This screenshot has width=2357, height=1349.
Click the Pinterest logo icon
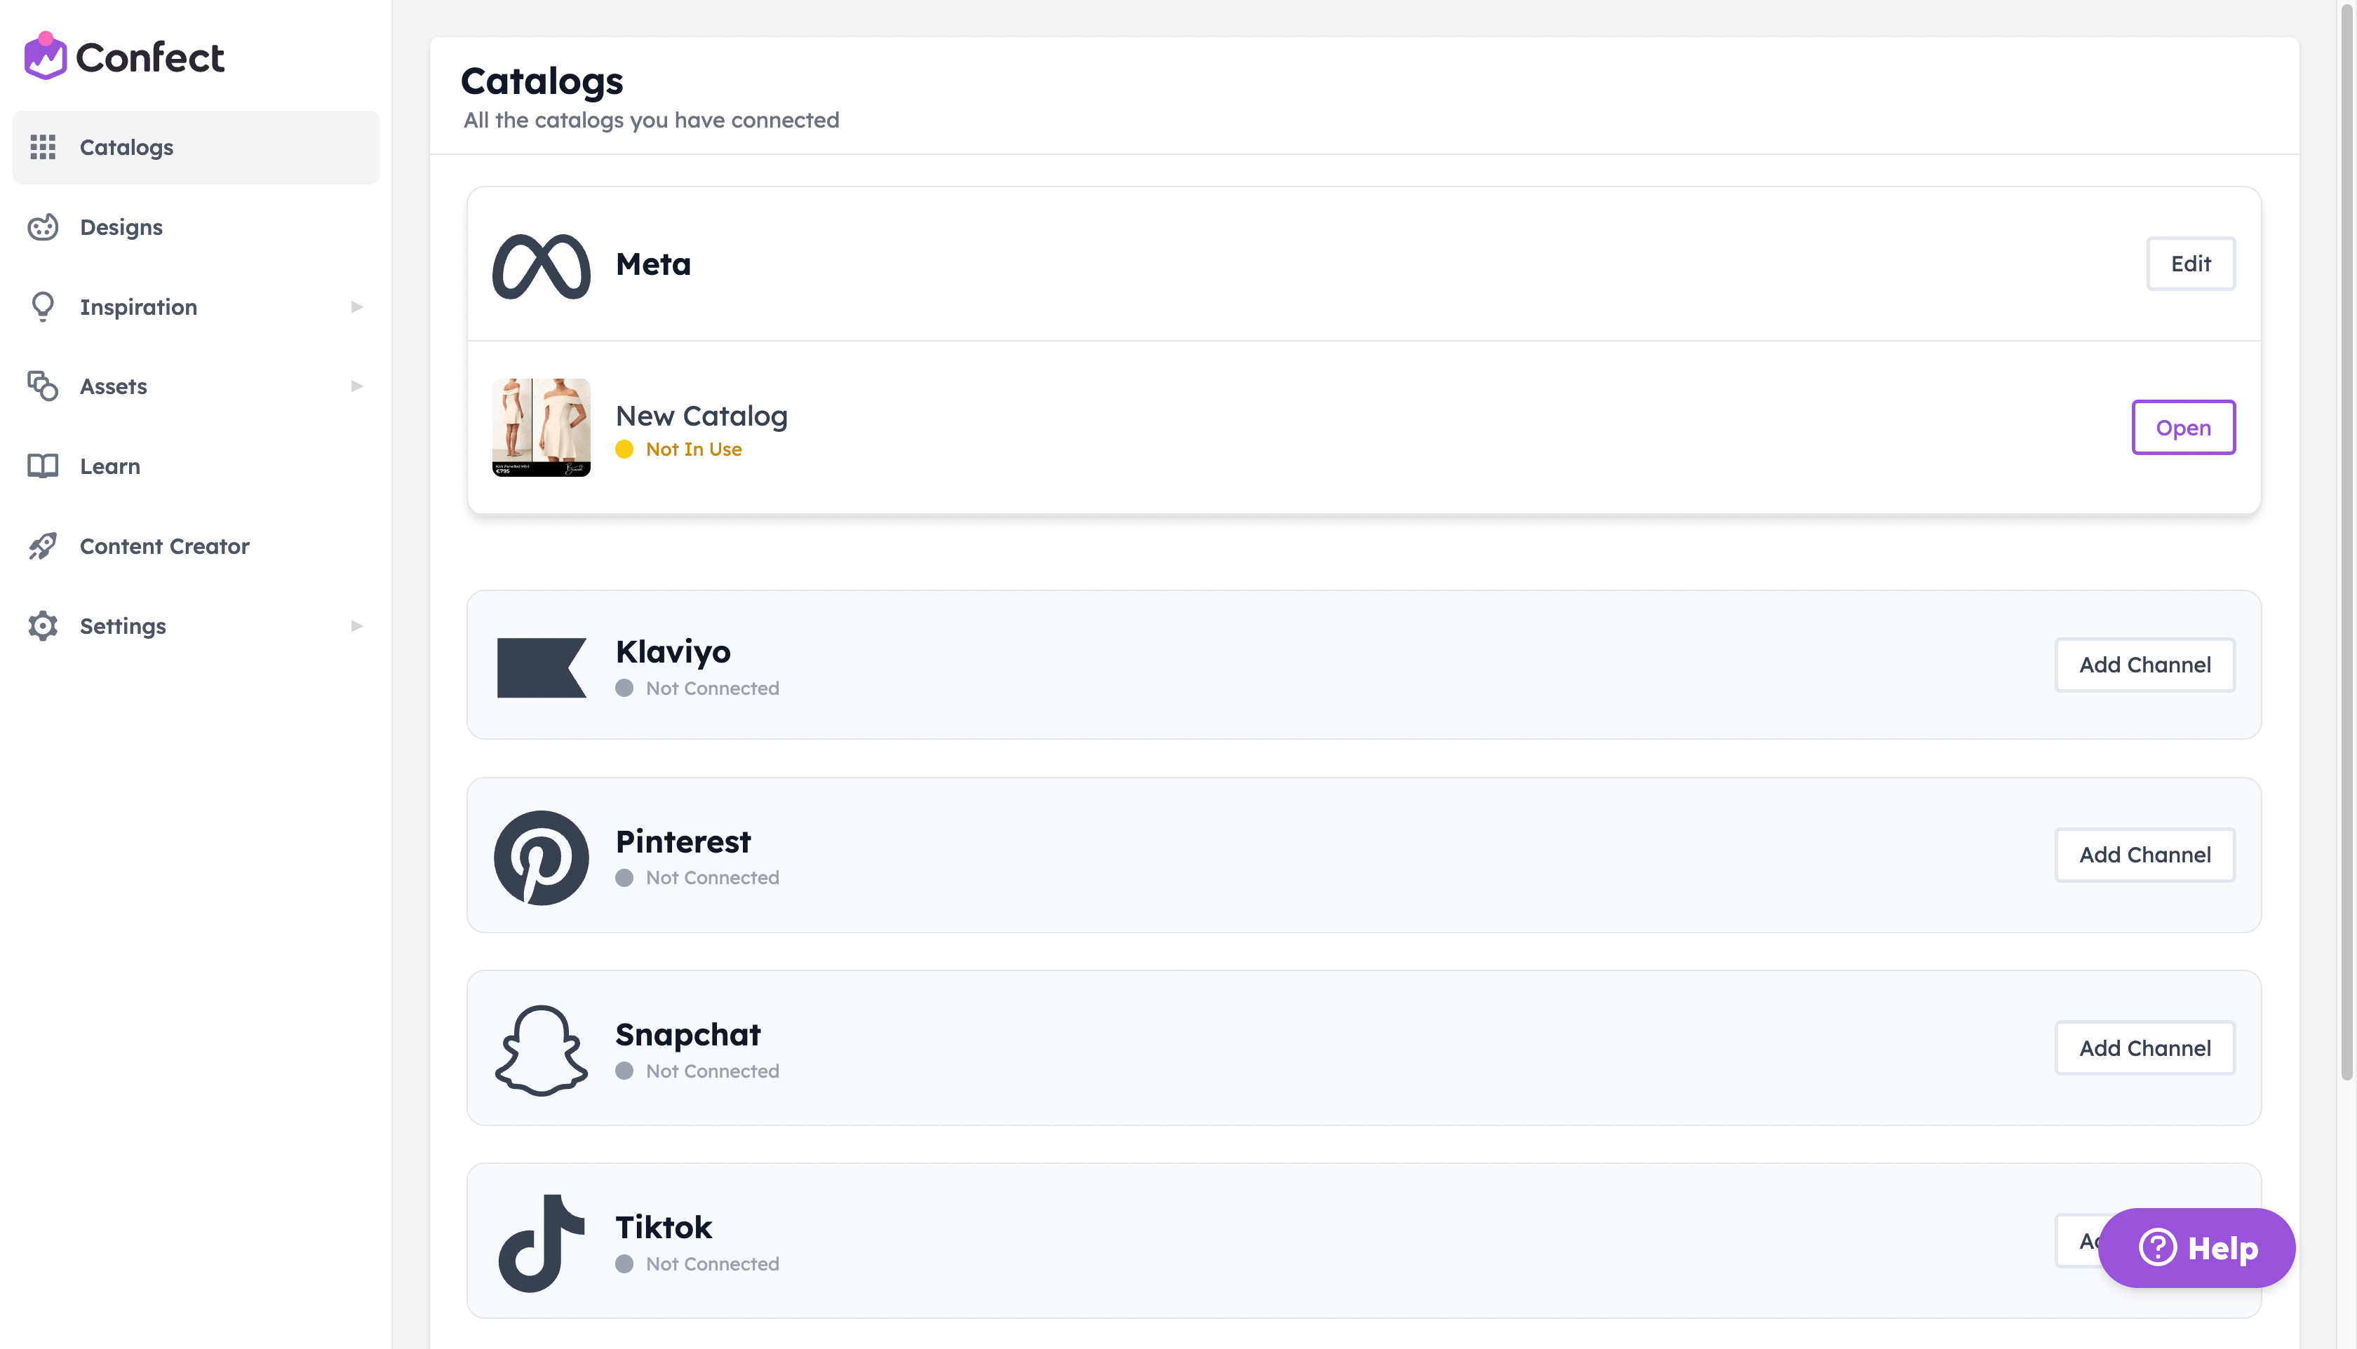(x=542, y=857)
